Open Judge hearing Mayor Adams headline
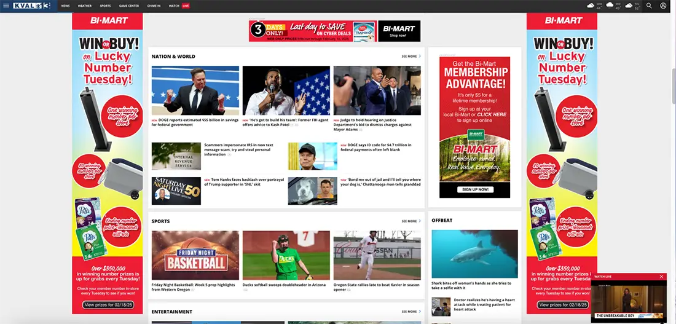The width and height of the screenshot is (676, 324). coord(373,125)
